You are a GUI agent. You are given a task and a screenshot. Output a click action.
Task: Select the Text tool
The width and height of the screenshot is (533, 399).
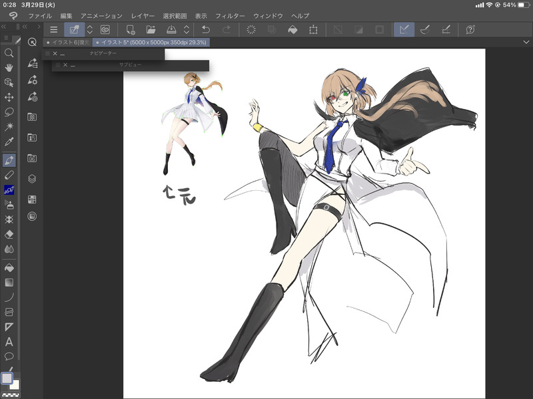pos(9,342)
